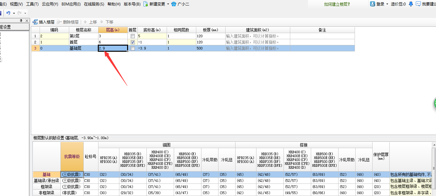Select the 基础层 floor name cell
Viewport: 436px width, 196px height.
pos(83,48)
